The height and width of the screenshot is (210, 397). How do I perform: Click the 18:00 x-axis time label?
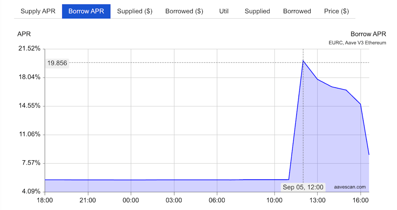click(x=45, y=200)
